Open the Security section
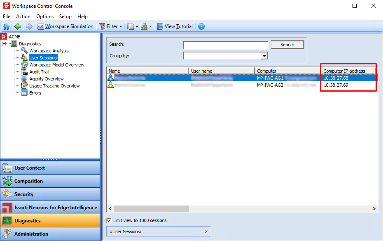Image resolution: width=383 pixels, height=241 pixels. pyautogui.click(x=50, y=194)
